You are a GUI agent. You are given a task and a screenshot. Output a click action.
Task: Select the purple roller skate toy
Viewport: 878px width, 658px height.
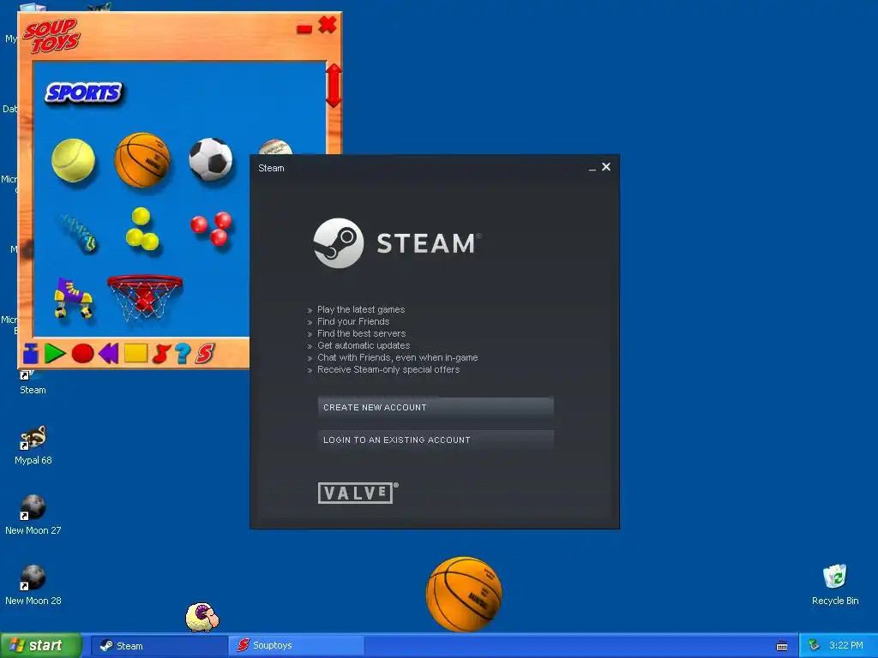[x=74, y=297]
